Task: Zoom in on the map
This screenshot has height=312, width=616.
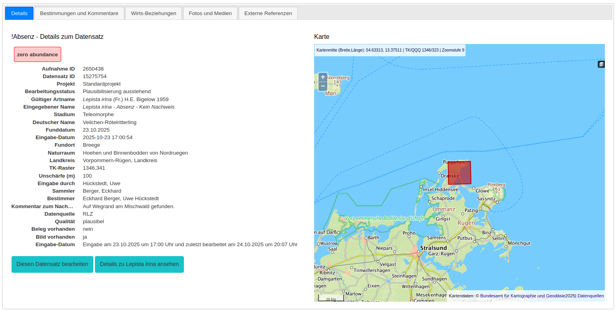Action: [323, 77]
